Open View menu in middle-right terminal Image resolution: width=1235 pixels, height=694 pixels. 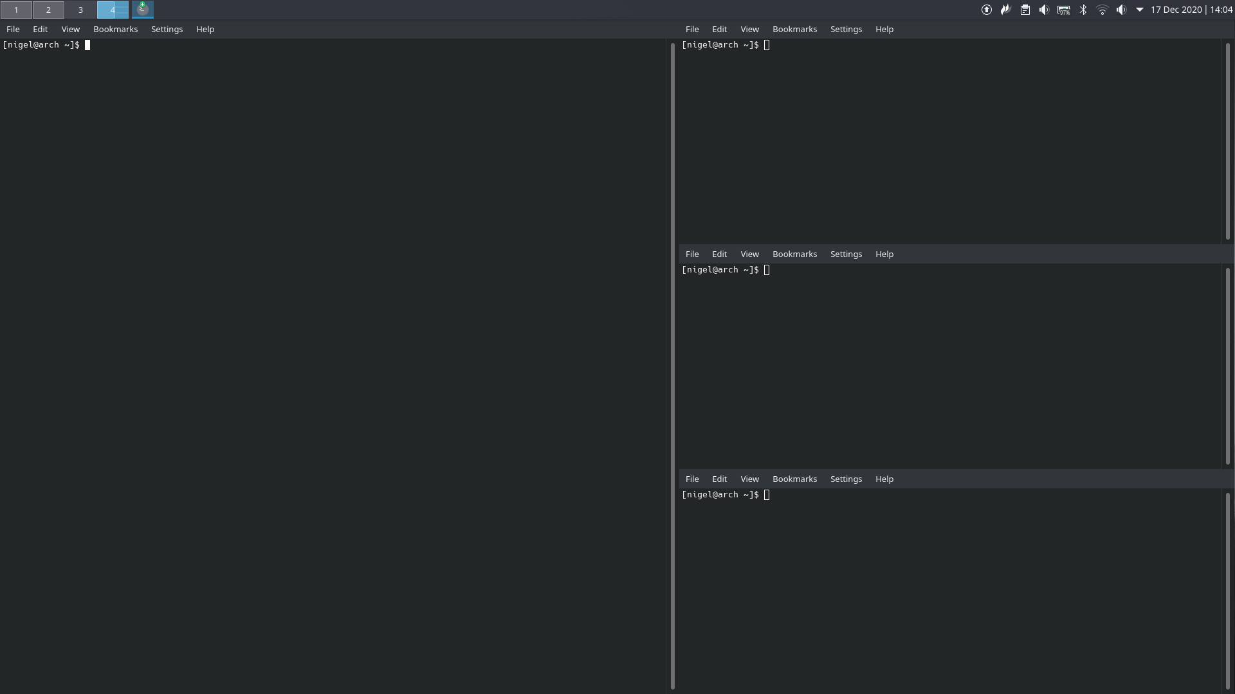(x=749, y=254)
